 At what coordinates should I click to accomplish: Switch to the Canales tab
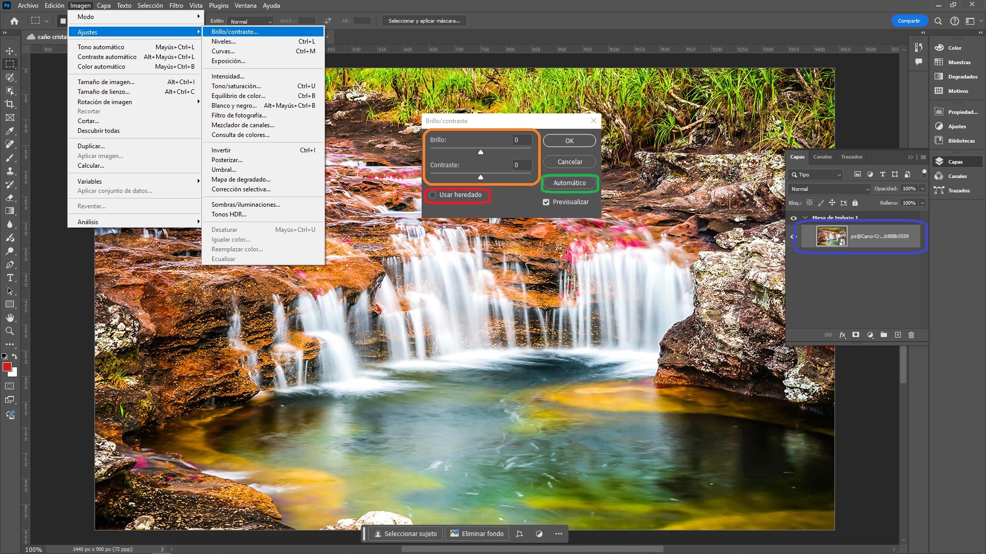[x=822, y=157]
